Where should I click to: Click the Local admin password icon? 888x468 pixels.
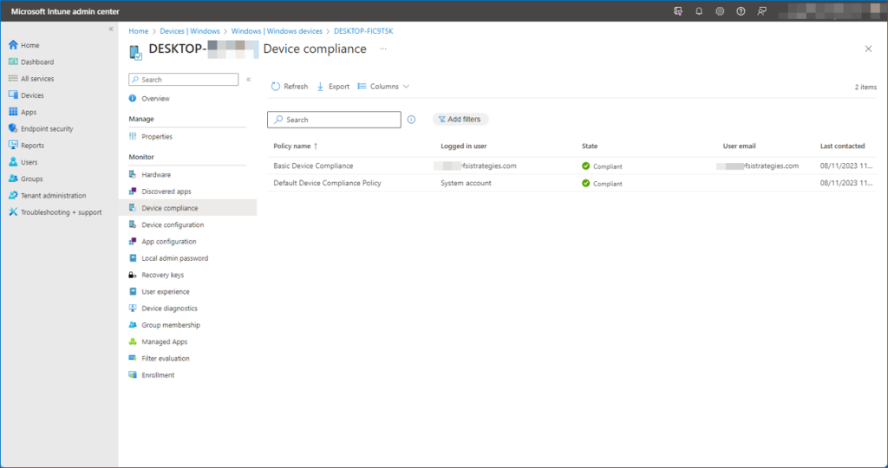(x=133, y=258)
